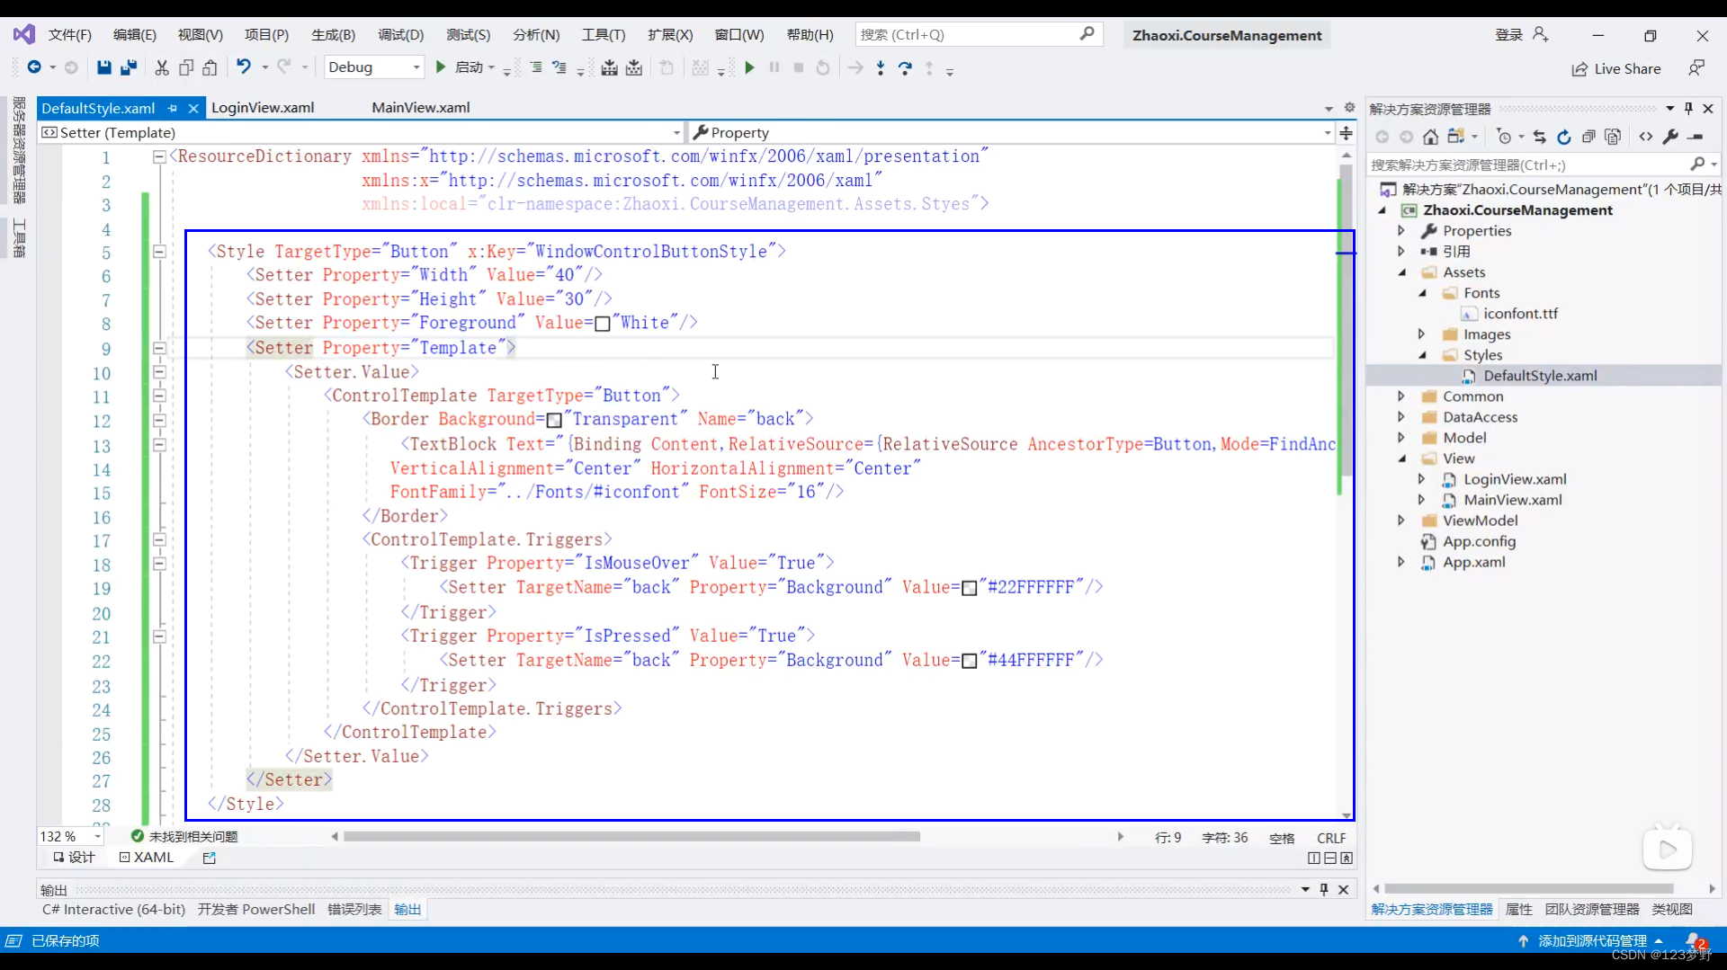Viewport: 1727px width, 970px height.
Task: Click the Transparent color swatch on line 12
Action: (554, 420)
